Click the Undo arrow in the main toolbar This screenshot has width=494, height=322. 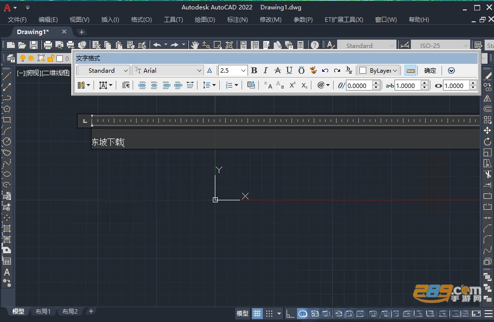157,45
